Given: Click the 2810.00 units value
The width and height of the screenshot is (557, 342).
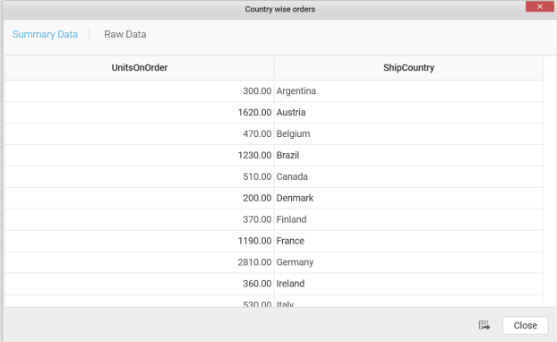Looking at the screenshot, I should pos(254,262).
